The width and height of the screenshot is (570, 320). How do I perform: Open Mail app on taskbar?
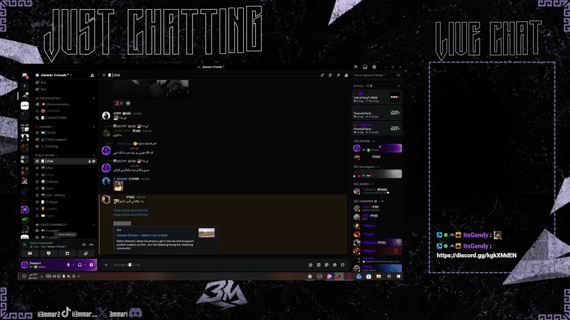click(x=359, y=276)
